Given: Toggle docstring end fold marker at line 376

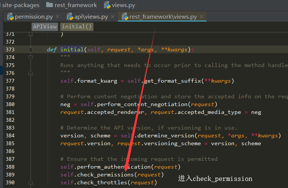Looking at the screenshot, I should 31,73.
